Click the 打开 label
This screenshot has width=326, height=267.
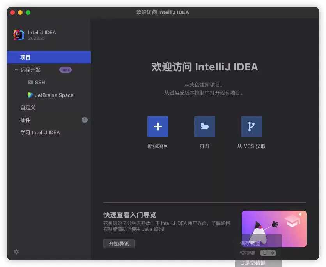pos(205,146)
